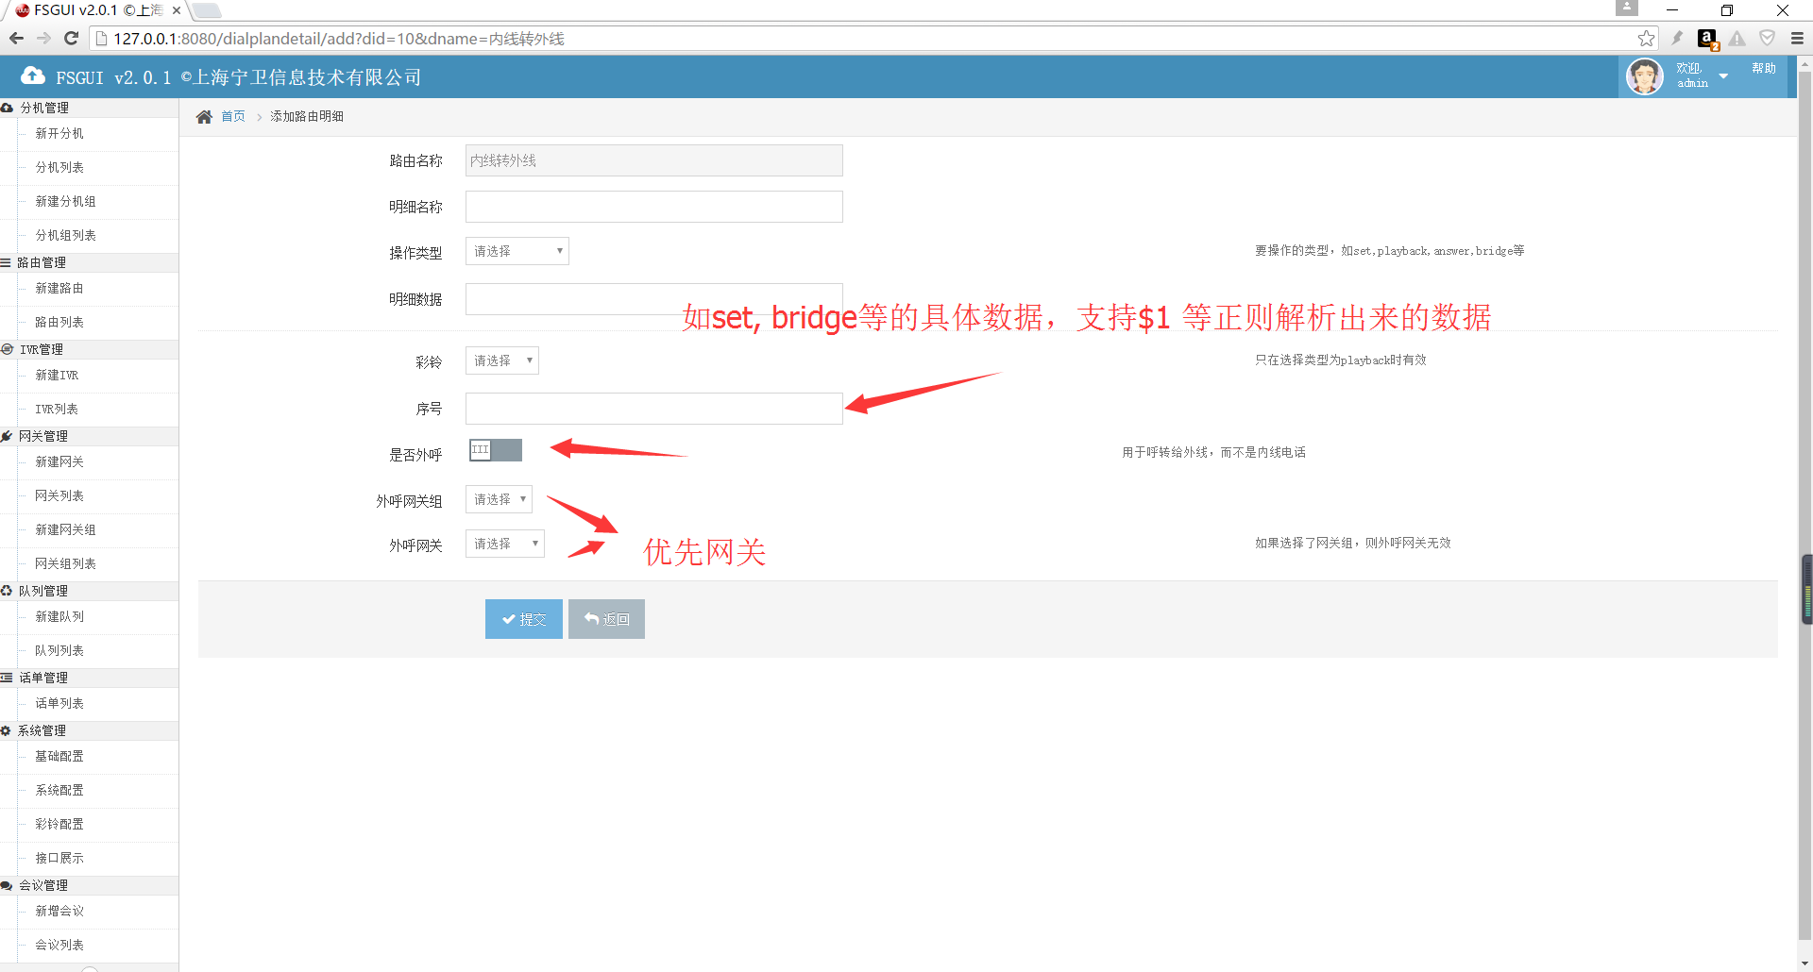Screen dimensions: 1813x972
Task: Bookmark page with star icon
Action: click(1646, 39)
